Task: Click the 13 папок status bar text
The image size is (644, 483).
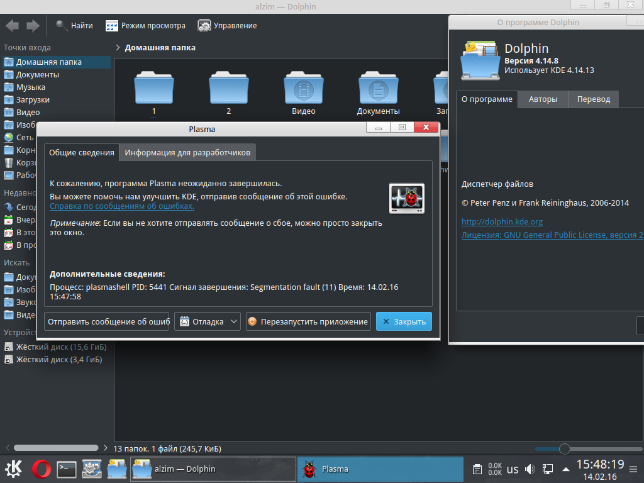Action: click(x=167, y=449)
